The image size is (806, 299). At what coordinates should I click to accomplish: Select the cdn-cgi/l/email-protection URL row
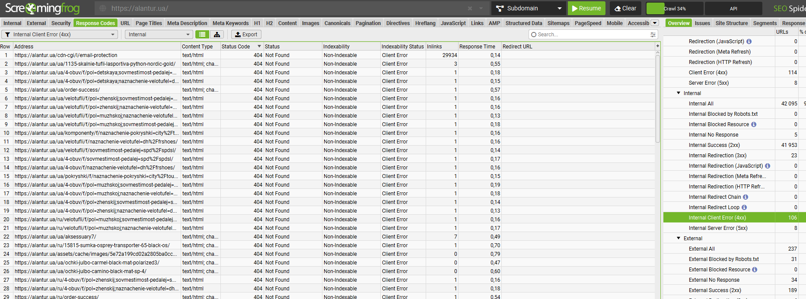tap(328, 55)
